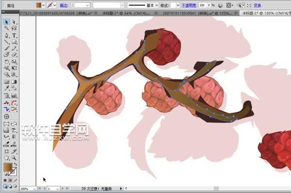Screen dimensions: 291x193
Task: Select the Magic Wand tool
Action: pyautogui.click(x=6, y=28)
